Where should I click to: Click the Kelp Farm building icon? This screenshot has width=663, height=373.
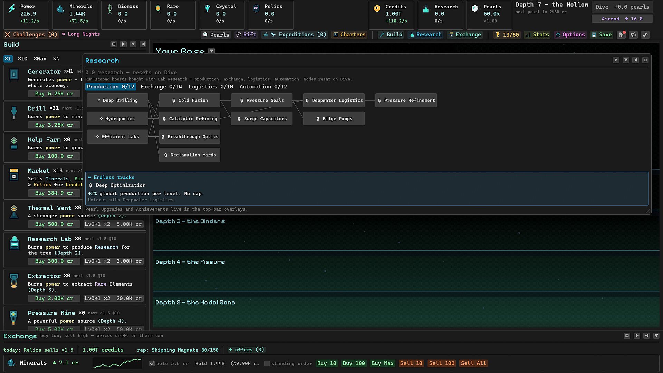pyautogui.click(x=14, y=143)
